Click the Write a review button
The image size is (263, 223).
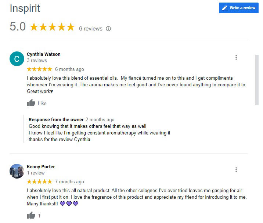pos(238,8)
